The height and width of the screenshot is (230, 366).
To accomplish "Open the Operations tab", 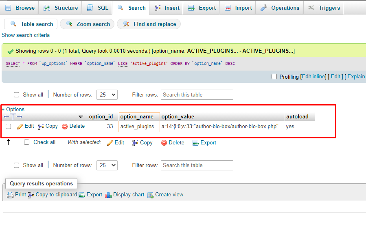I will click(x=280, y=8).
